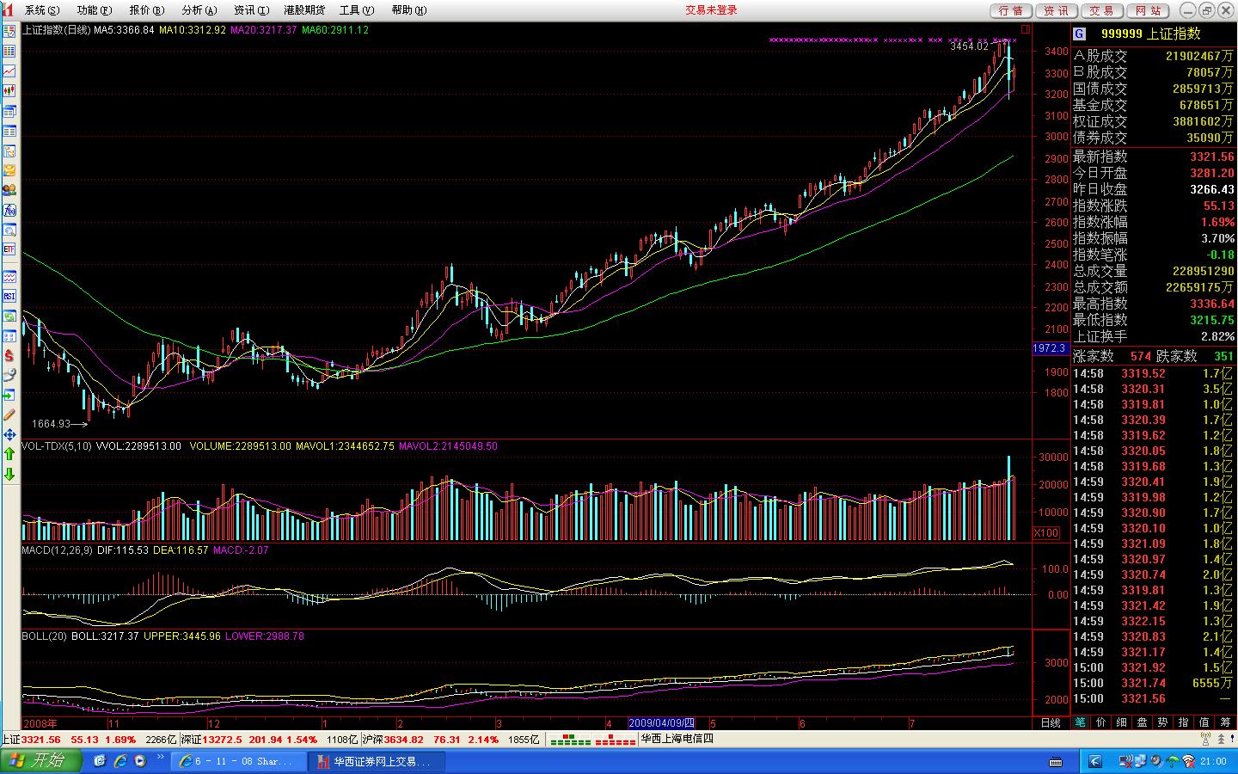The width and height of the screenshot is (1238, 774).
Task: Click the Windows 开始 Start button
Action: pos(40,760)
